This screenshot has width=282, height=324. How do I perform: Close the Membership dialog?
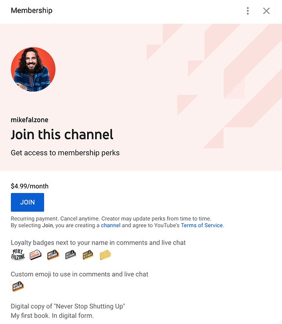coord(266,11)
